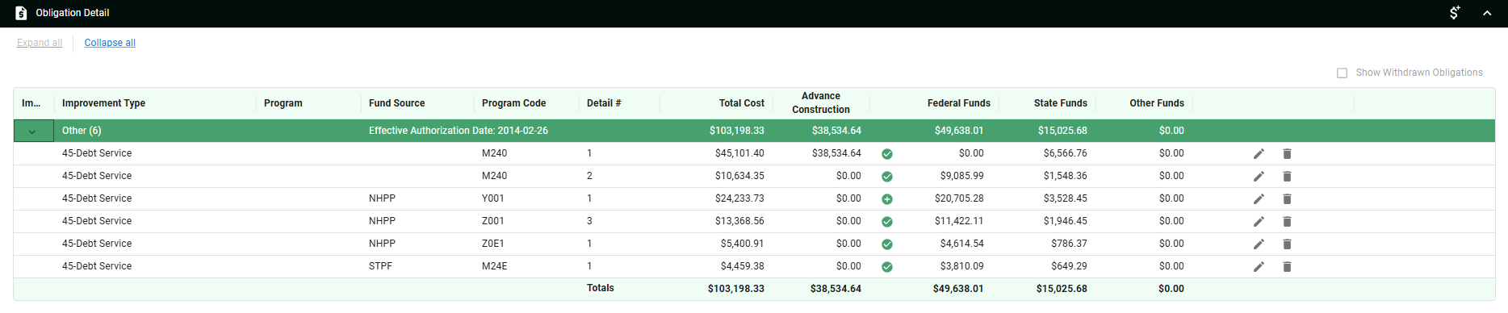Click the $45,101.40 total cost cell

click(x=739, y=153)
